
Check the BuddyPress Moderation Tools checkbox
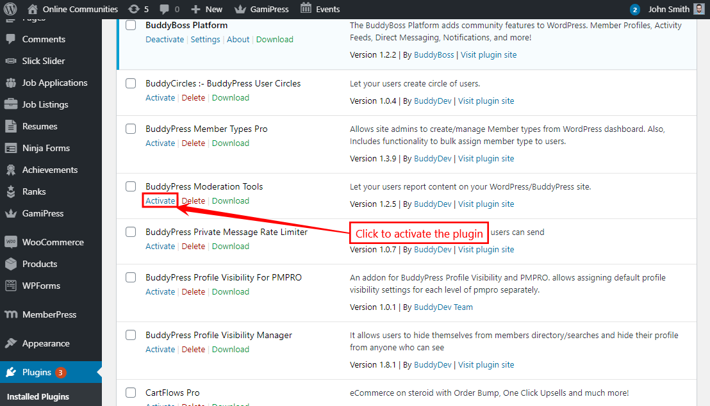(x=131, y=186)
